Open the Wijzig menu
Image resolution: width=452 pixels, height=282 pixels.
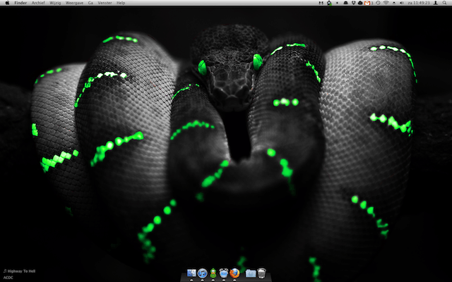pyautogui.click(x=55, y=3)
